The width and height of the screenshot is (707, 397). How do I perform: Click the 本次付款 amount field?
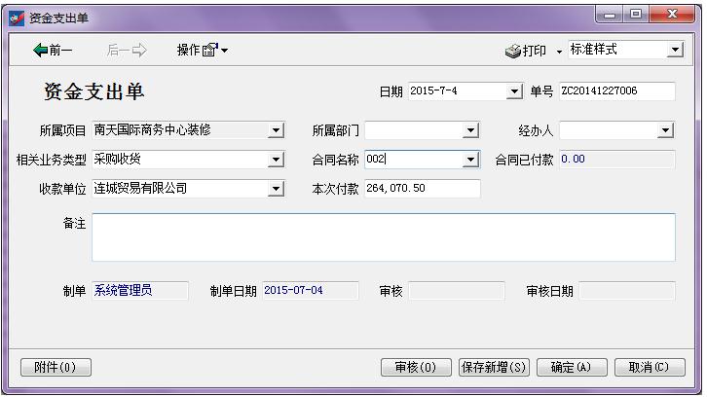(422, 189)
